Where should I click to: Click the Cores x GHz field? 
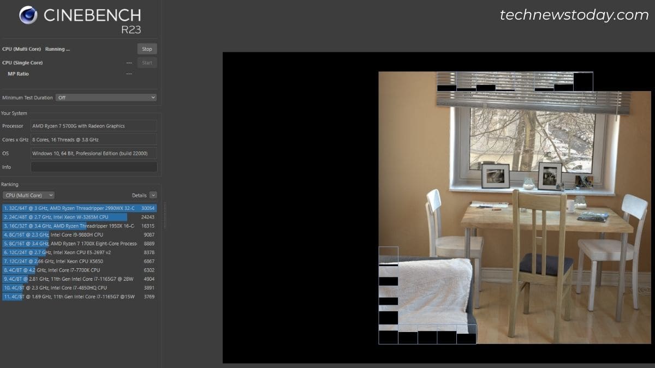click(93, 140)
